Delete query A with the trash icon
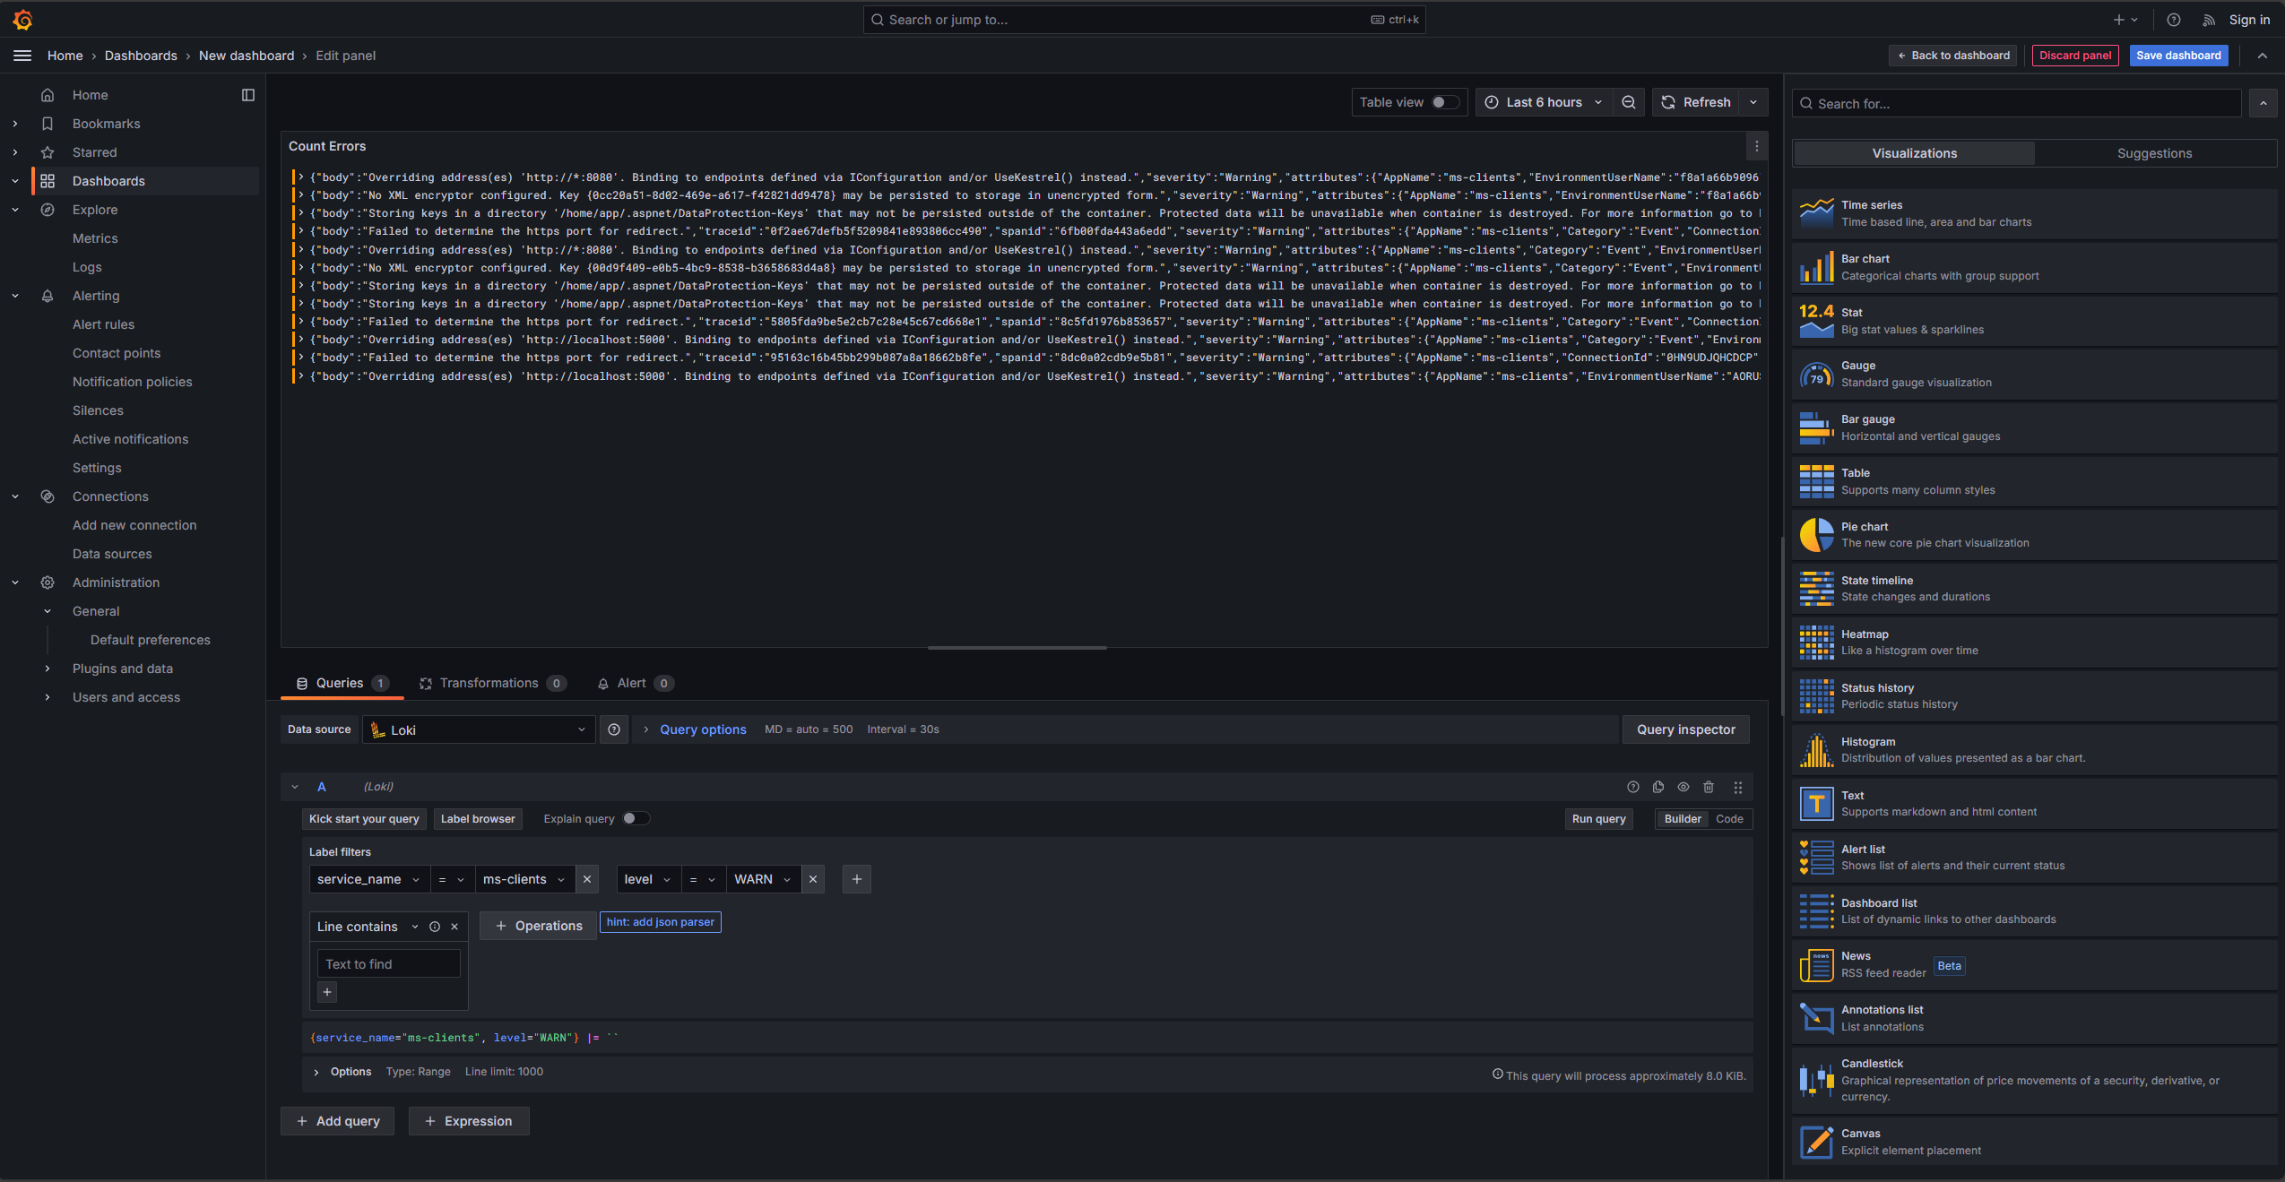This screenshot has width=2285, height=1182. click(x=1709, y=787)
